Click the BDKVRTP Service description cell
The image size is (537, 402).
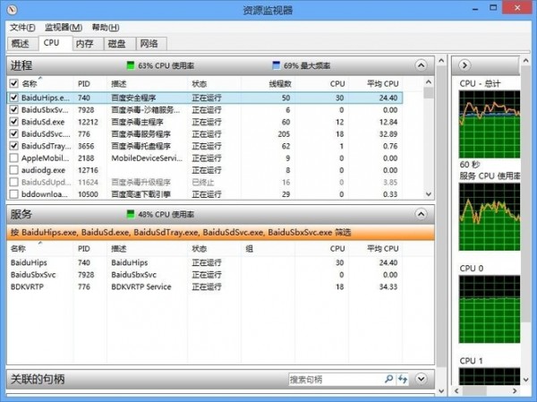coord(141,287)
